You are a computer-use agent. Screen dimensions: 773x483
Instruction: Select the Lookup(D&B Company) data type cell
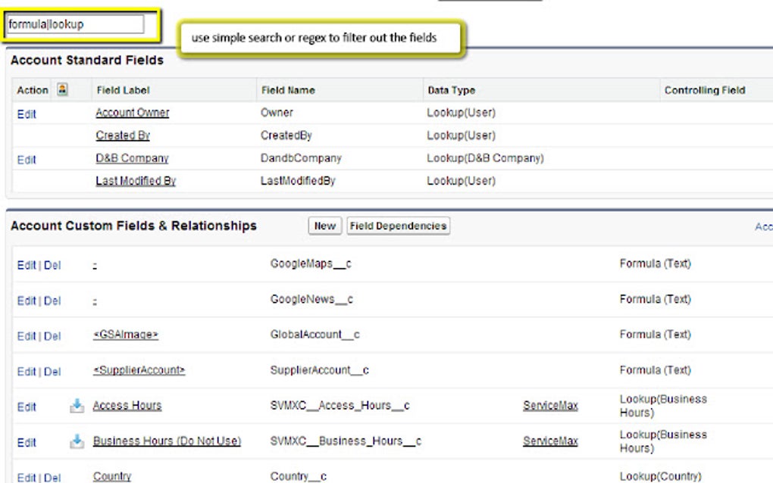click(485, 158)
